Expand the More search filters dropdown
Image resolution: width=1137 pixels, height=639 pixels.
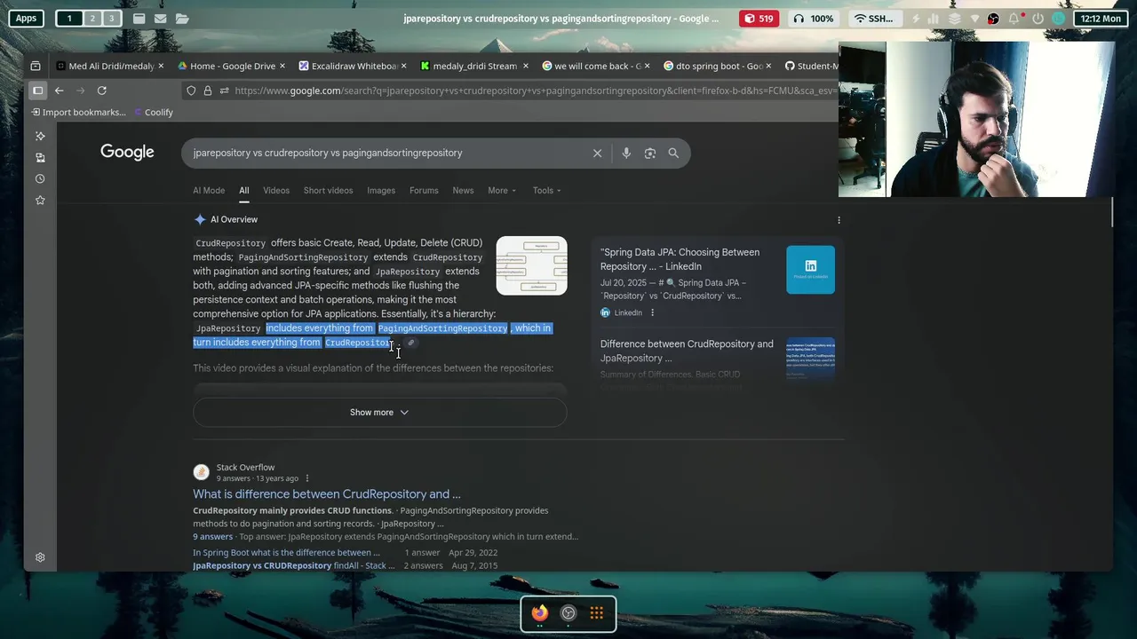point(502,190)
